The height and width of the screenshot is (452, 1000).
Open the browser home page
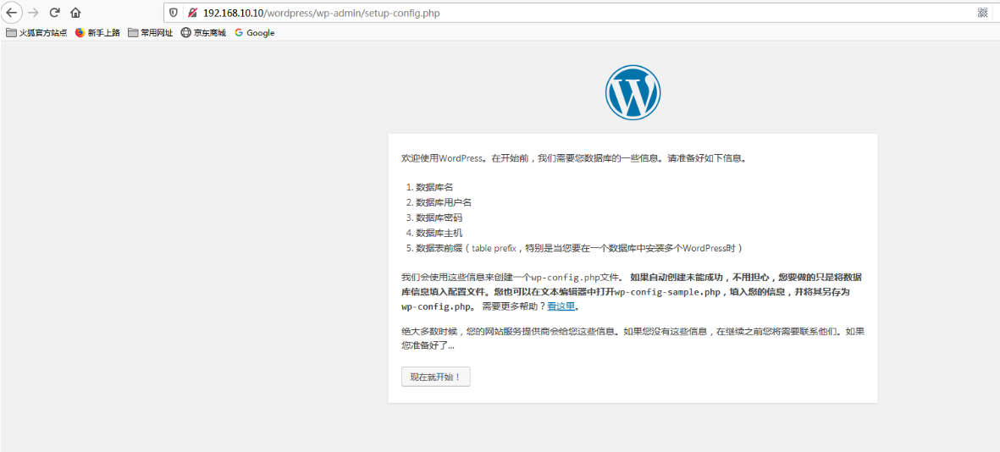(x=75, y=13)
